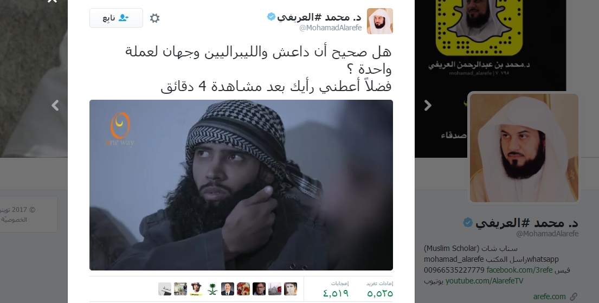The height and width of the screenshot is (303, 599).
Task: Open the flowers liker avatar
Action: (243, 289)
